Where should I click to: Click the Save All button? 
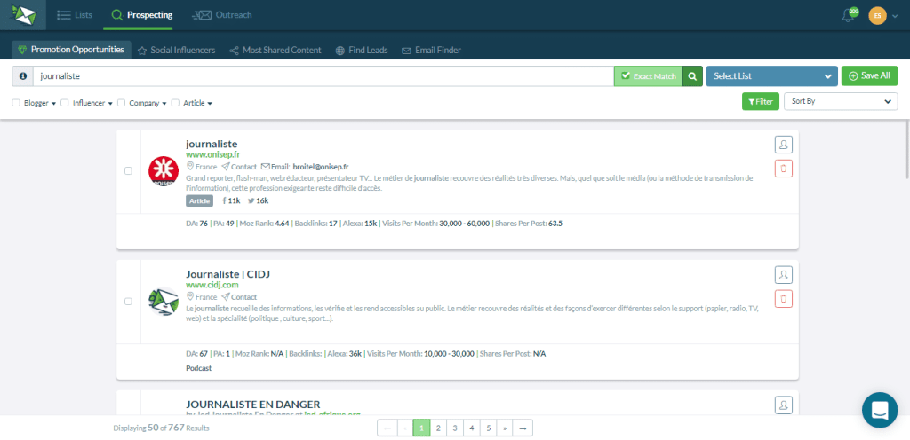(869, 75)
